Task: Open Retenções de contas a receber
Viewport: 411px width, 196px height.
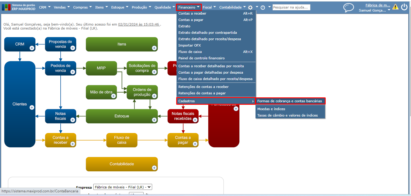Action: (x=216, y=87)
